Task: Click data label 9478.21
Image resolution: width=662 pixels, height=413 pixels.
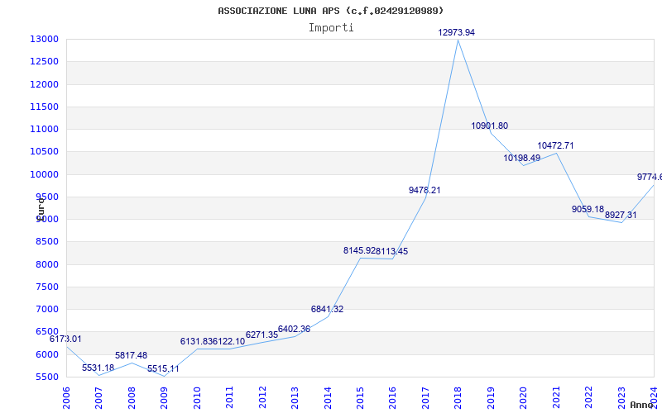Action: (425, 190)
